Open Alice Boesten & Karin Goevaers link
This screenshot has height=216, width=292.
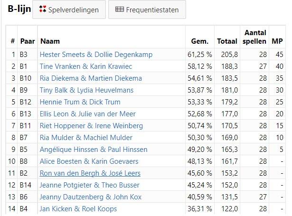click(x=89, y=161)
